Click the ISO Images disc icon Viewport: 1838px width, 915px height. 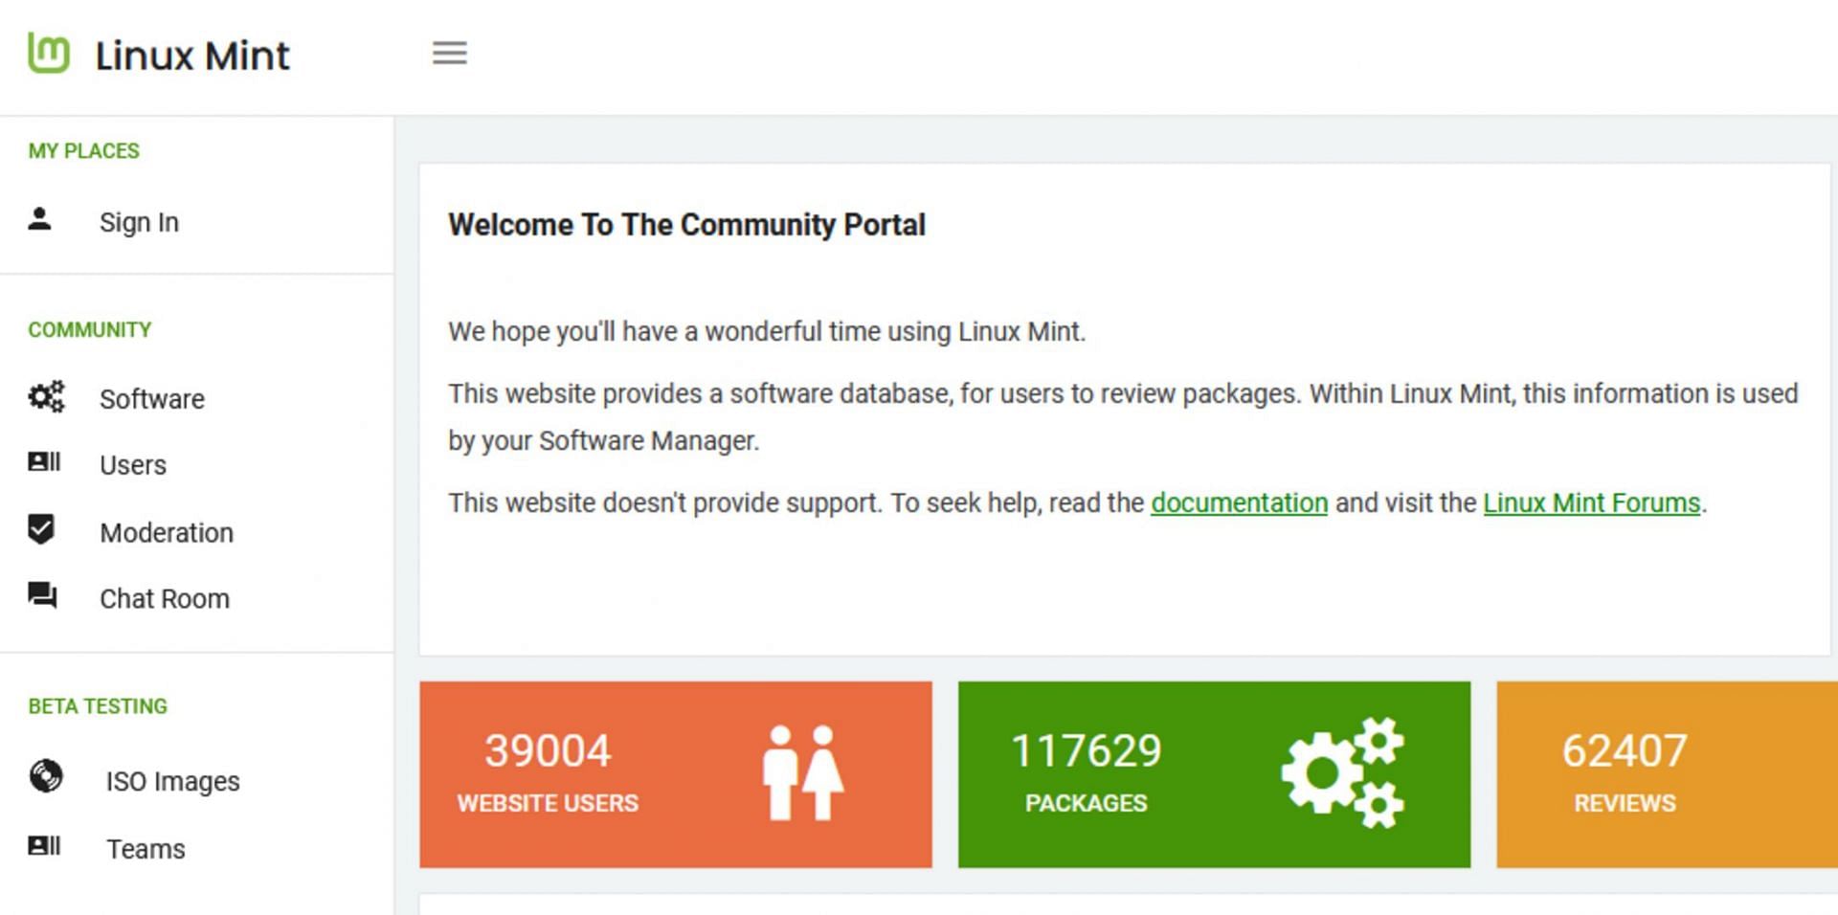46,776
